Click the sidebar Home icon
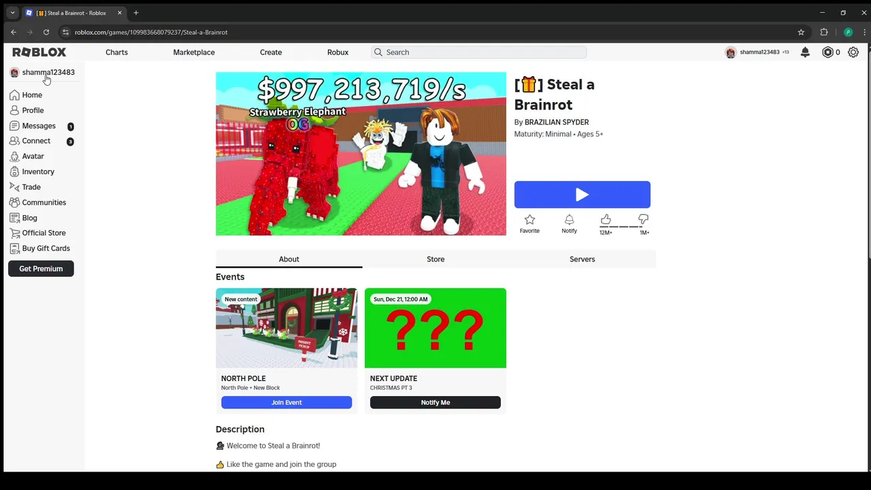871x490 pixels. coord(14,95)
